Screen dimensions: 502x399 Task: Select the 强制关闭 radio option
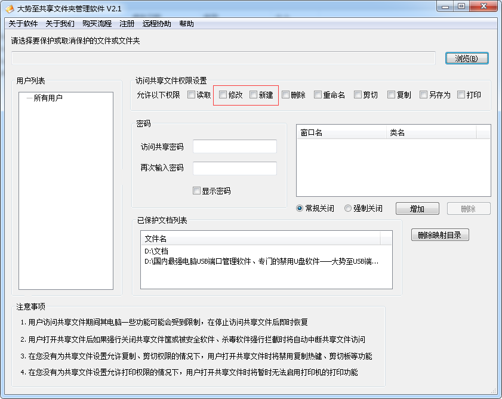click(x=347, y=209)
